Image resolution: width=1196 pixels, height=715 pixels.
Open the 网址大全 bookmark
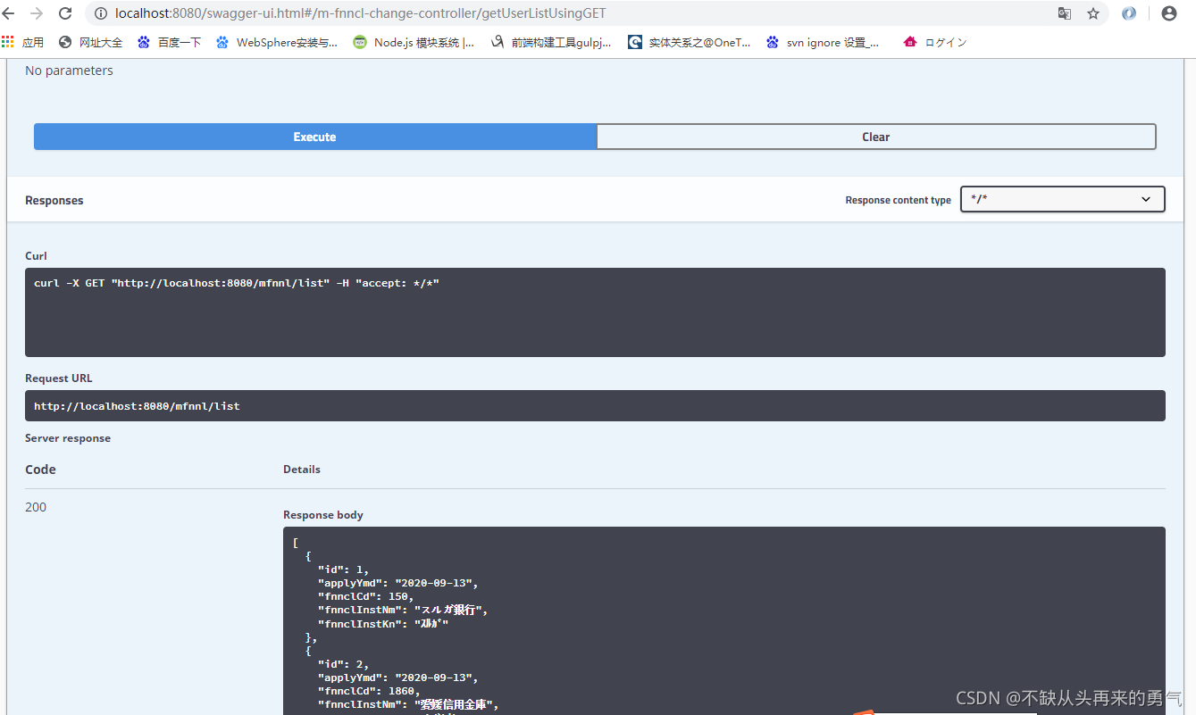tap(91, 42)
